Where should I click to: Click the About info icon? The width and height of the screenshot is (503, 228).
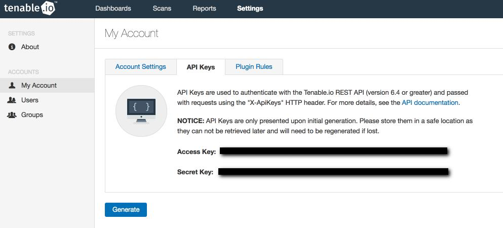pyautogui.click(x=12, y=47)
